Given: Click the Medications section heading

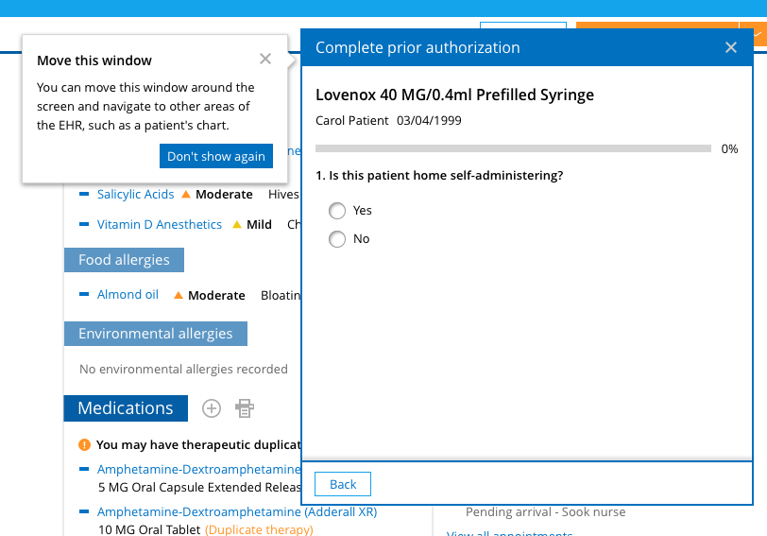Looking at the screenshot, I should click(126, 408).
